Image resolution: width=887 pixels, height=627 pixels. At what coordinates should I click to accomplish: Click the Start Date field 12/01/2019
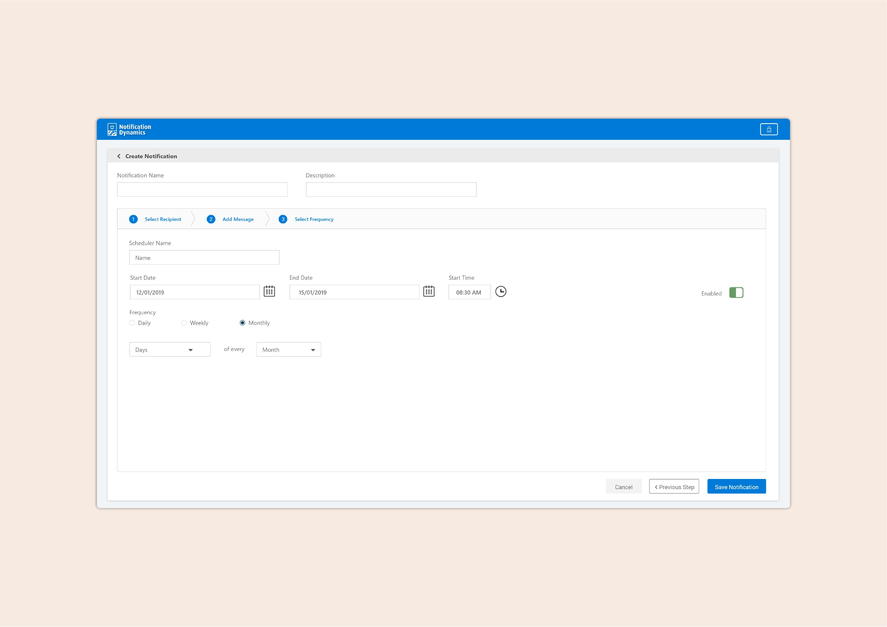[x=194, y=292]
